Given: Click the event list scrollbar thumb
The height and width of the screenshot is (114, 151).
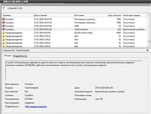Looking at the screenshot, I should coord(149,41).
